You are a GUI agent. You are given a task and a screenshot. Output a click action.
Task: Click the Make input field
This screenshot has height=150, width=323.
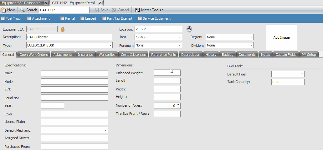tap(74, 73)
